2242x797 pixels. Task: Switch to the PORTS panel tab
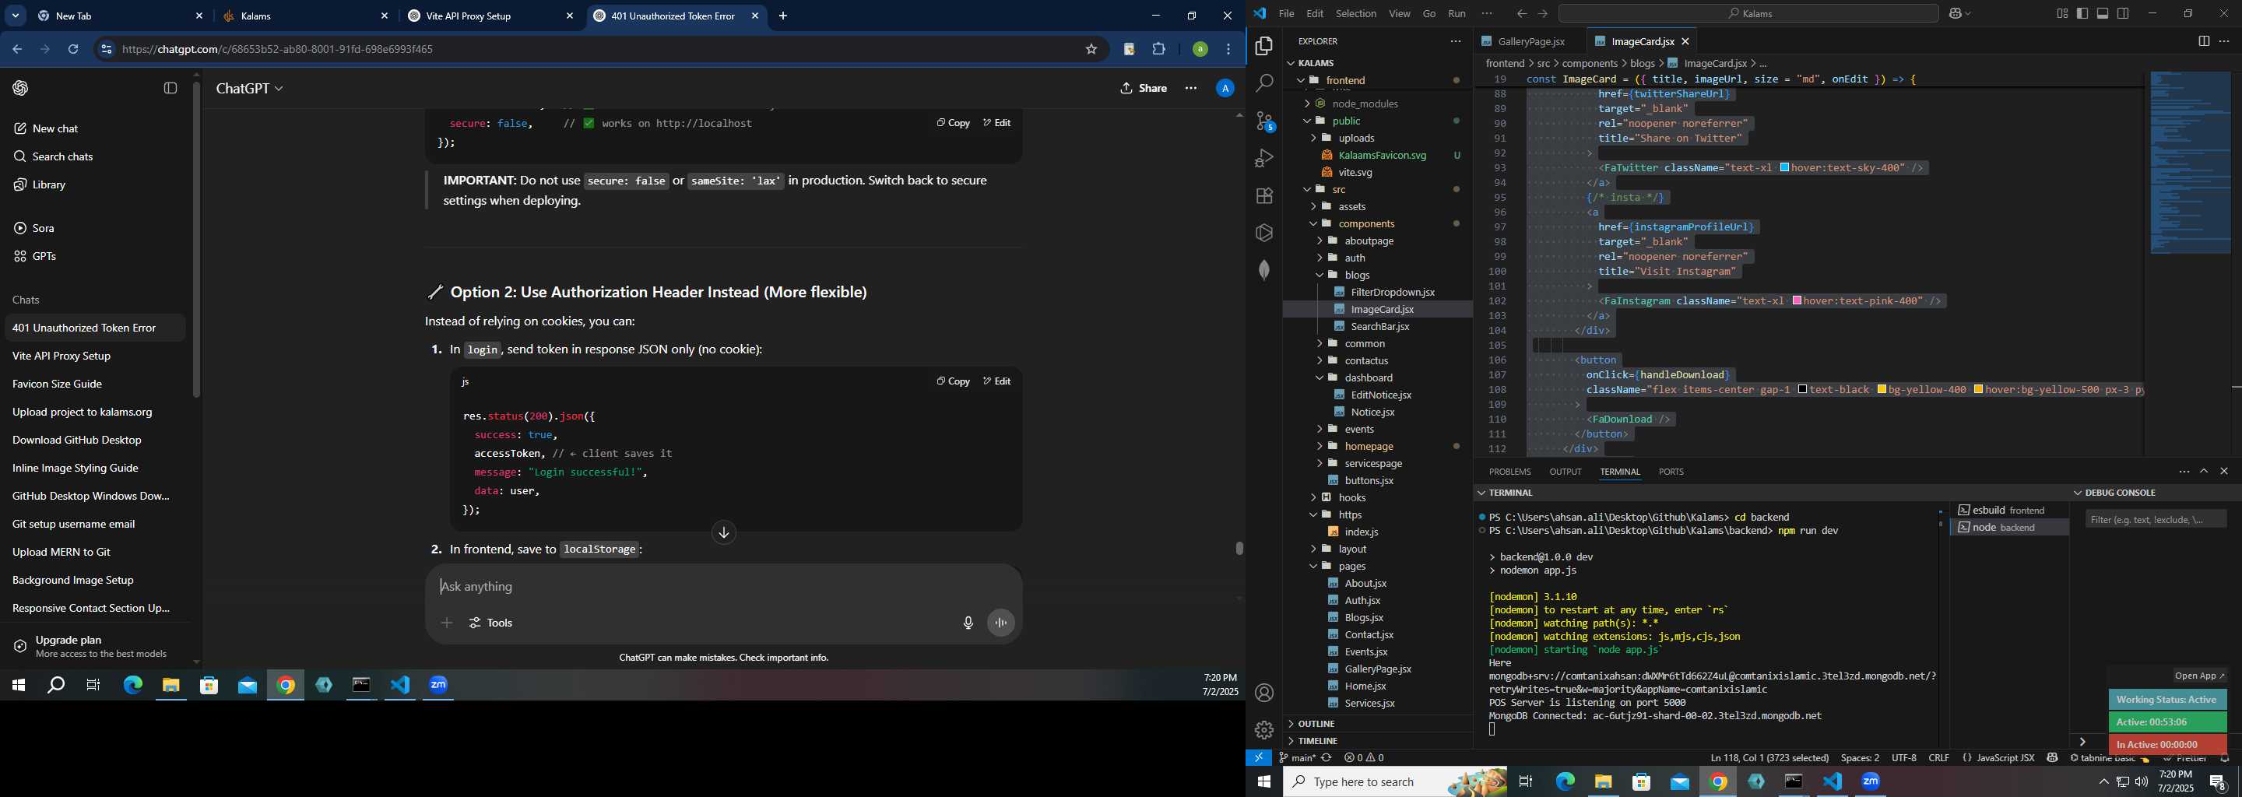(1670, 472)
